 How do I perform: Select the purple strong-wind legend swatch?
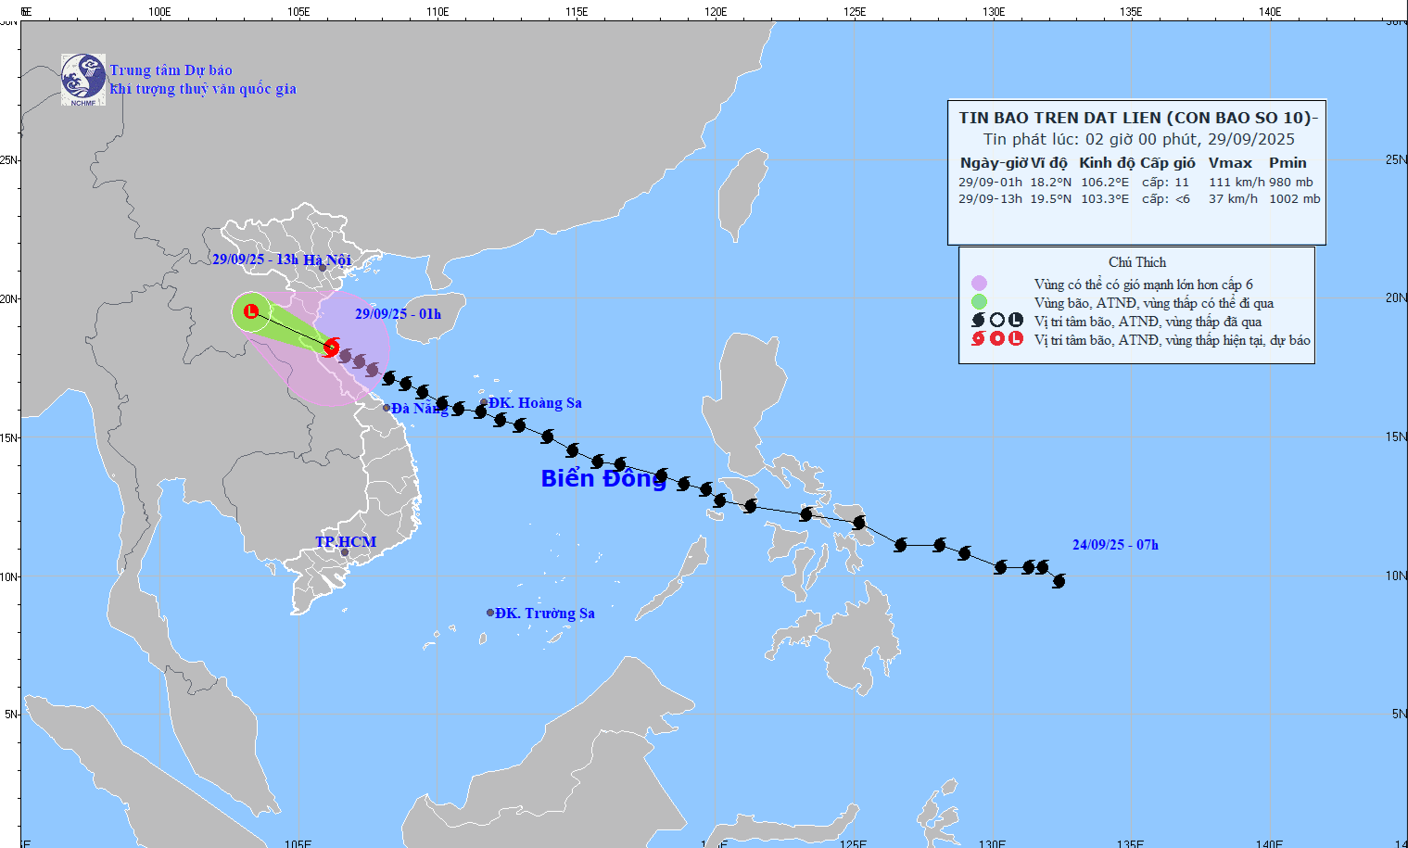(979, 284)
